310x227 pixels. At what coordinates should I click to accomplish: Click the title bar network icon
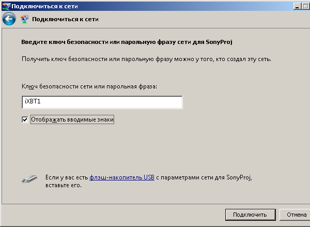click(x=5, y=6)
